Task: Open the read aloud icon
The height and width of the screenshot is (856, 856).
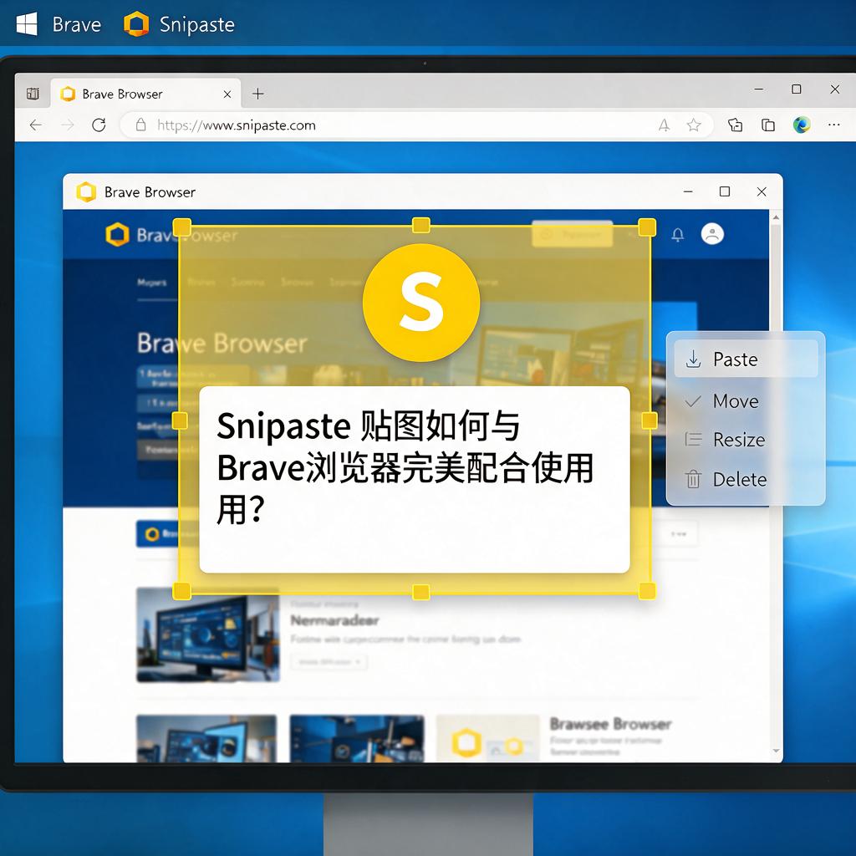Action: tap(664, 125)
